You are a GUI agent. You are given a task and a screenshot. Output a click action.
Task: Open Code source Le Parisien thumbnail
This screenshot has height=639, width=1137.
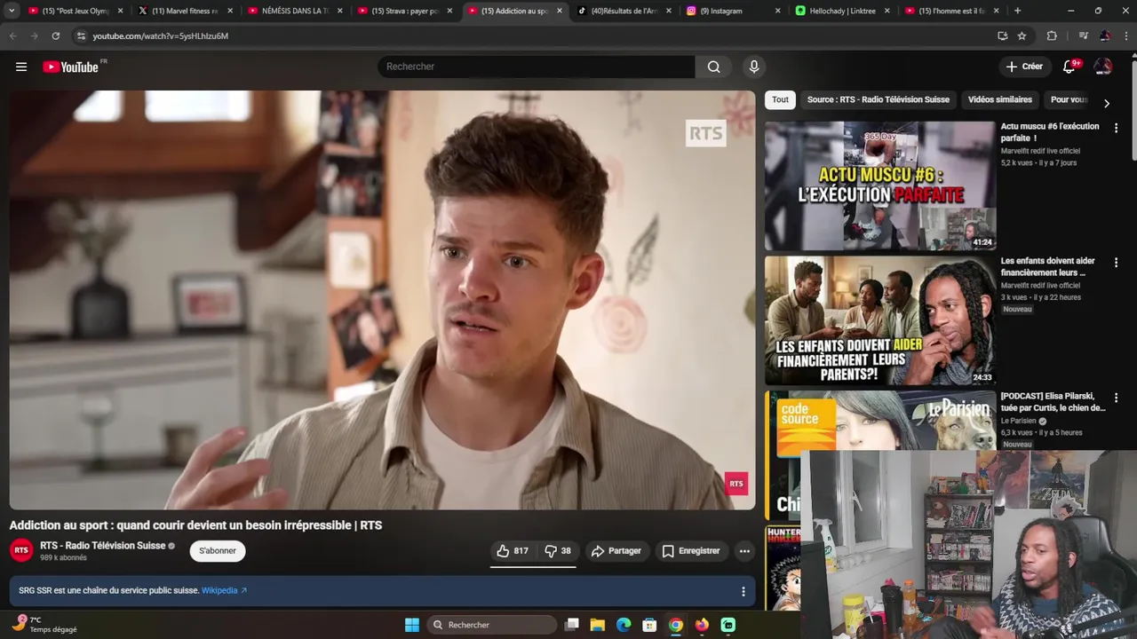[880, 422]
